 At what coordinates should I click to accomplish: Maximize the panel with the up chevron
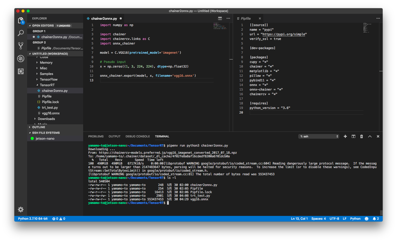(370, 136)
